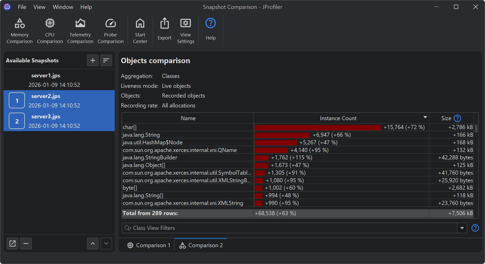Open View Settings from the toolbar
485x264 pixels.
point(186,31)
